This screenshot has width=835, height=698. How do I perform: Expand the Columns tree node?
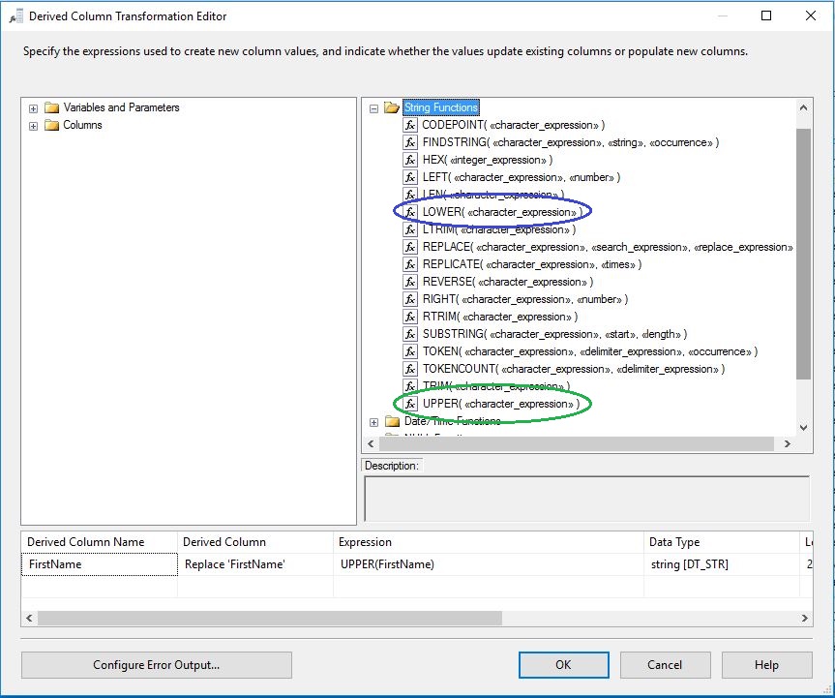[33, 126]
